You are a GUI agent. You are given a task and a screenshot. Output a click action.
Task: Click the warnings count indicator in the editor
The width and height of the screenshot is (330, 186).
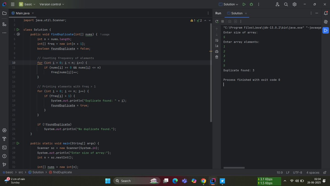click(193, 21)
